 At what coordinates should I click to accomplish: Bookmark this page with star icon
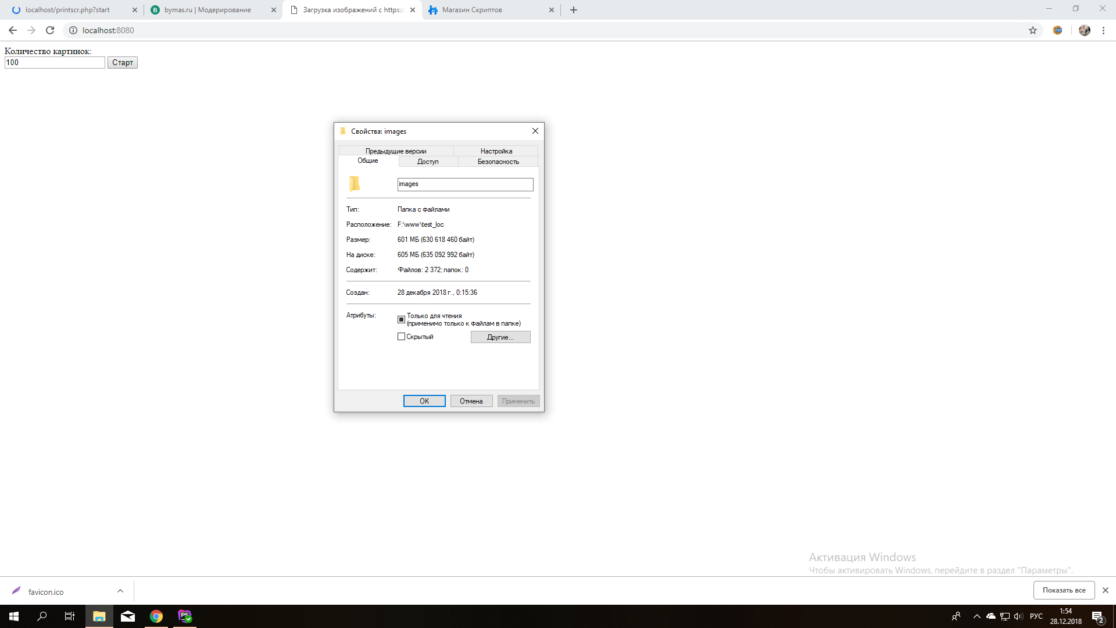pyautogui.click(x=1033, y=30)
